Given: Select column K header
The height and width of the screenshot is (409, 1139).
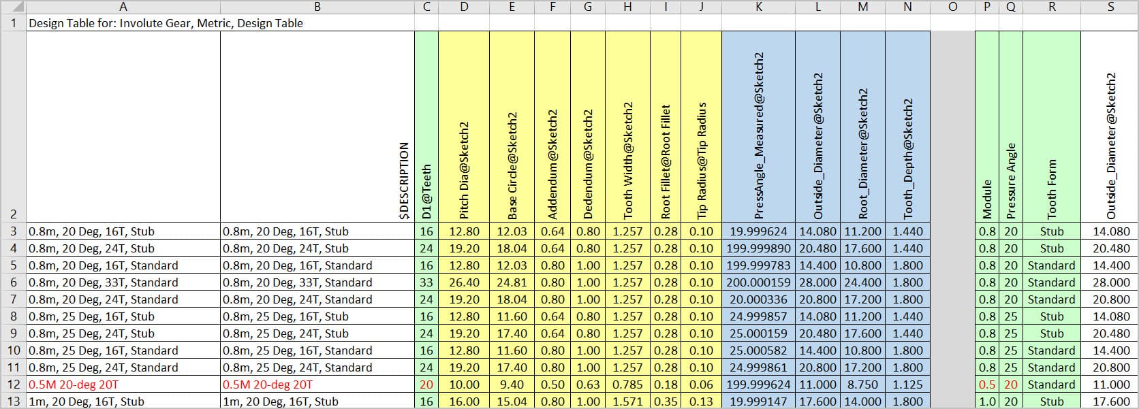Looking at the screenshot, I should pos(758,7).
